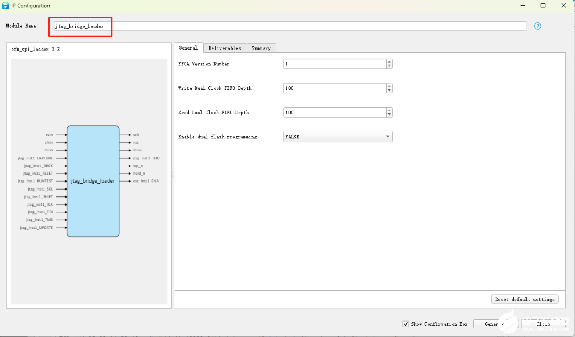Click the IP Configuration title bar icon
The height and width of the screenshot is (337, 575).
point(5,6)
